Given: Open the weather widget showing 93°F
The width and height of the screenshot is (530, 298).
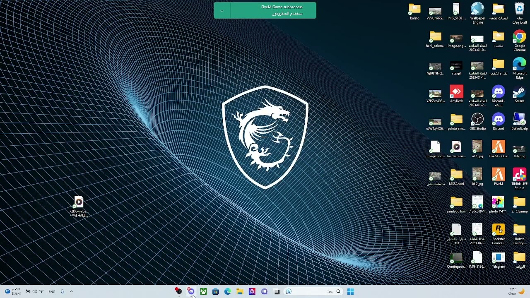Looking at the screenshot, I should click(517, 291).
